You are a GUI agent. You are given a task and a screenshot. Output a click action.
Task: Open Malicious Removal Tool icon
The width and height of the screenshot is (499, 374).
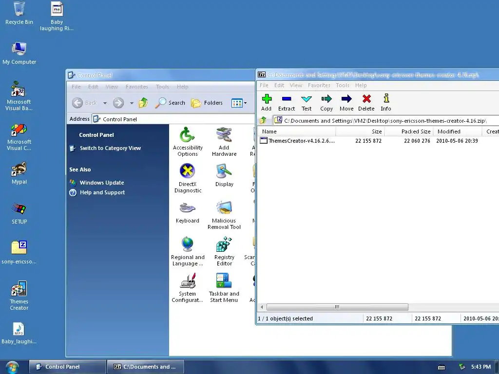click(x=224, y=215)
